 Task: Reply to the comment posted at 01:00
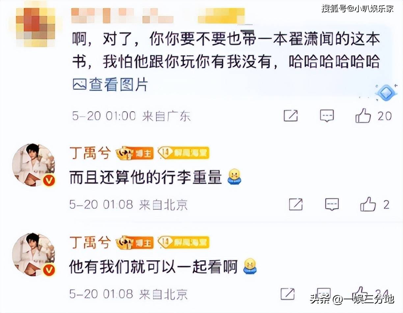tap(327, 116)
